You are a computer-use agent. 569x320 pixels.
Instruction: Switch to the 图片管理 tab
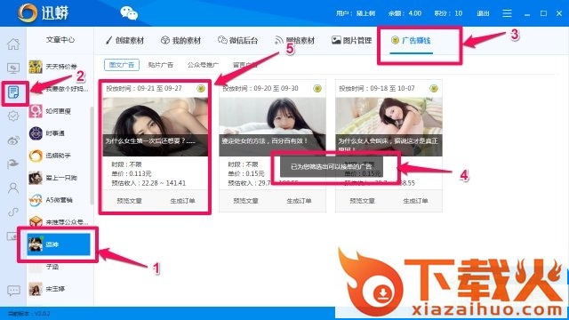pyautogui.click(x=352, y=40)
